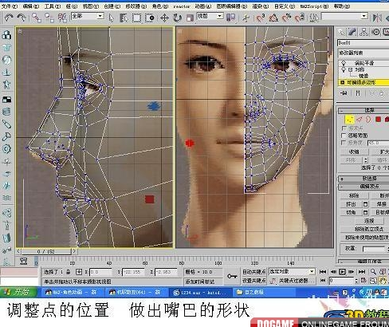Toggle the Spinner Snap icon
This screenshot has height=327, width=389.
tap(300, 18)
